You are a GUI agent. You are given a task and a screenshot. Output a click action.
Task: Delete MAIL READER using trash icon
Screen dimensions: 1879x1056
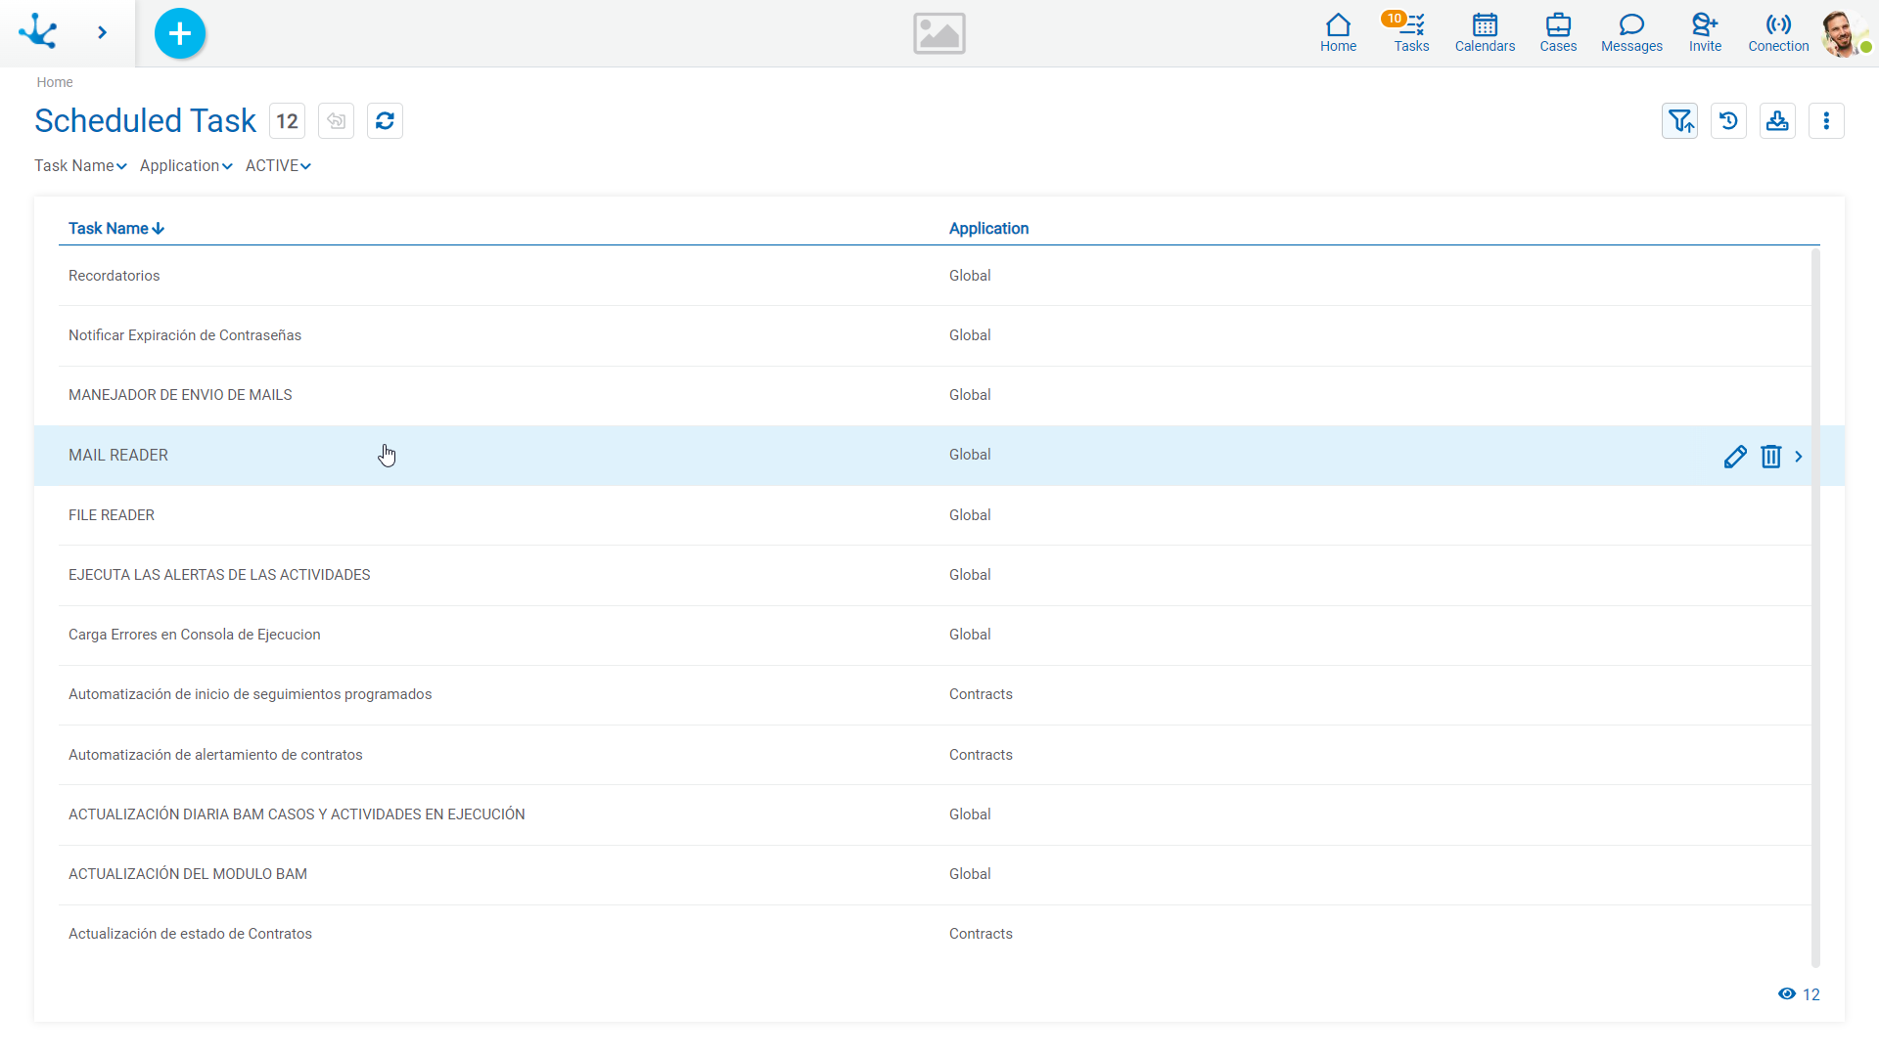pyautogui.click(x=1770, y=457)
